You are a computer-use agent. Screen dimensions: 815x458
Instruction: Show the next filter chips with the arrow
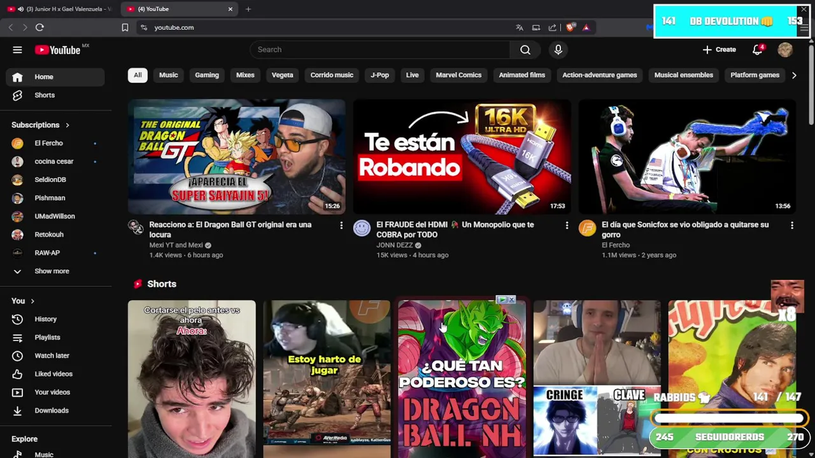[793, 75]
